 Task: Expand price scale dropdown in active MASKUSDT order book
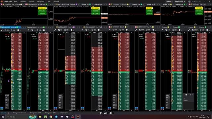(7, 30)
